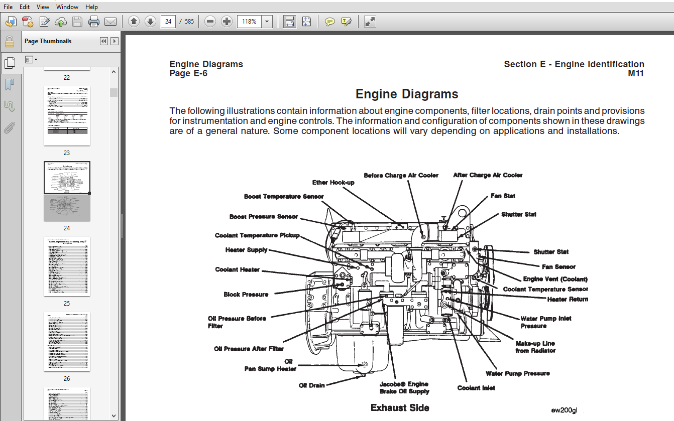
Task: Open the Help menu
Action: coord(91,7)
